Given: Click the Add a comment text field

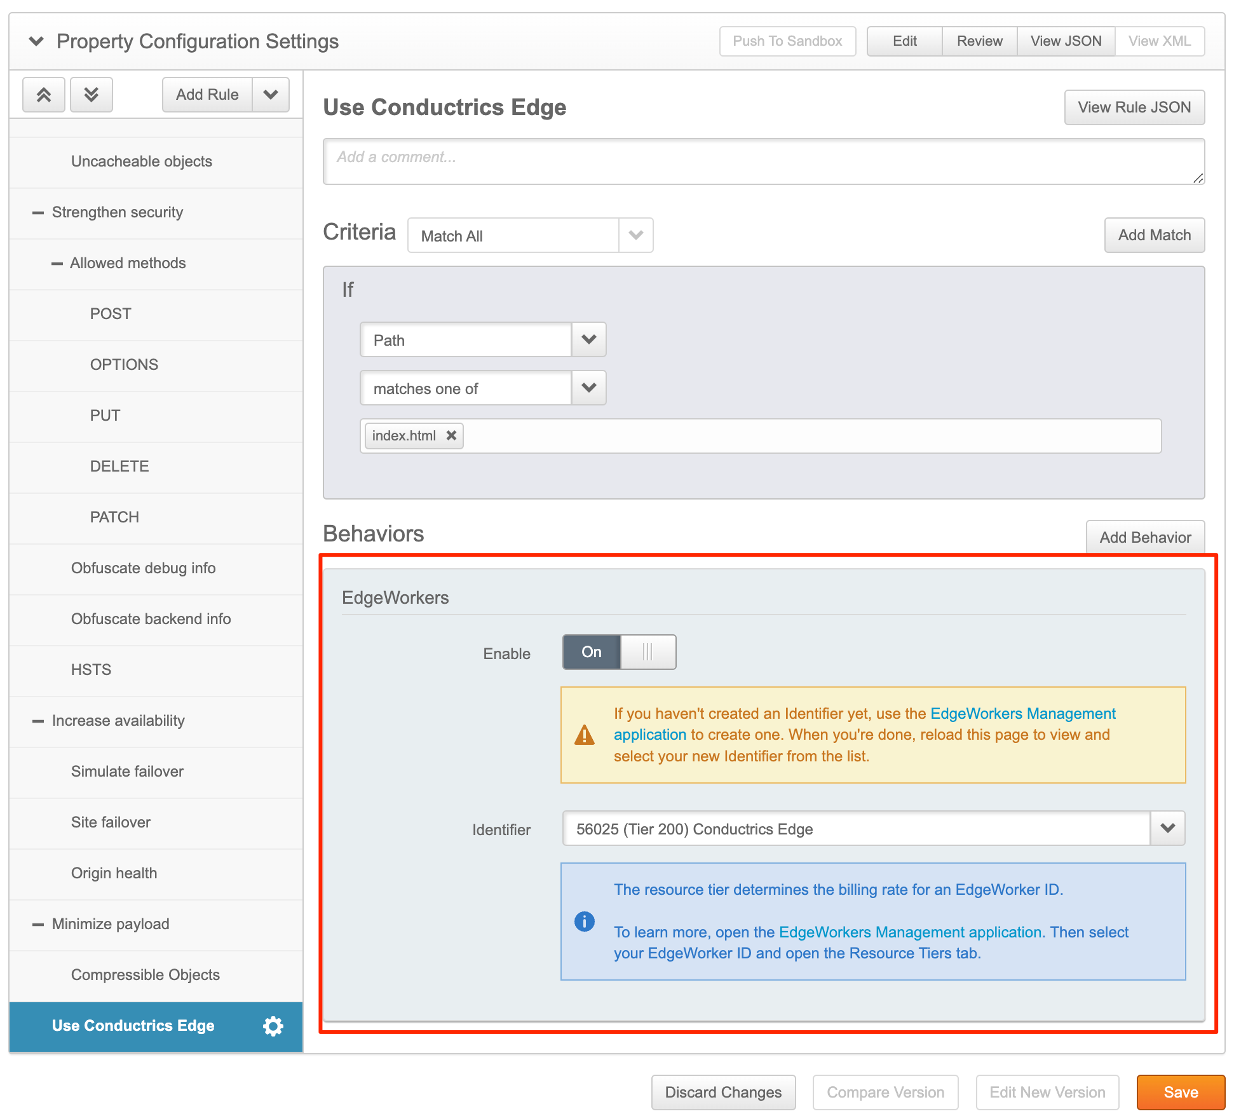Looking at the screenshot, I should 763,161.
